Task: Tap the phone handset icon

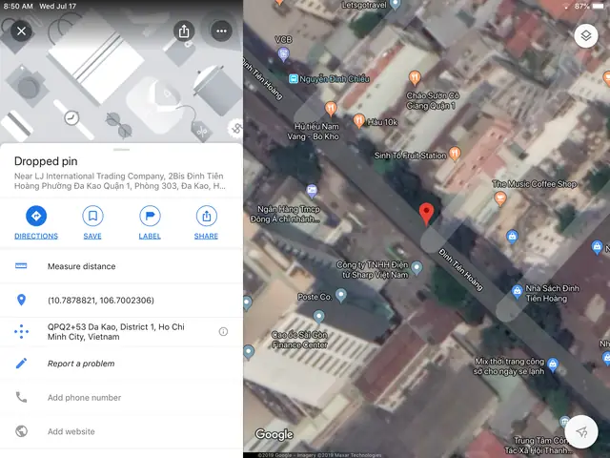Action: click(x=21, y=397)
